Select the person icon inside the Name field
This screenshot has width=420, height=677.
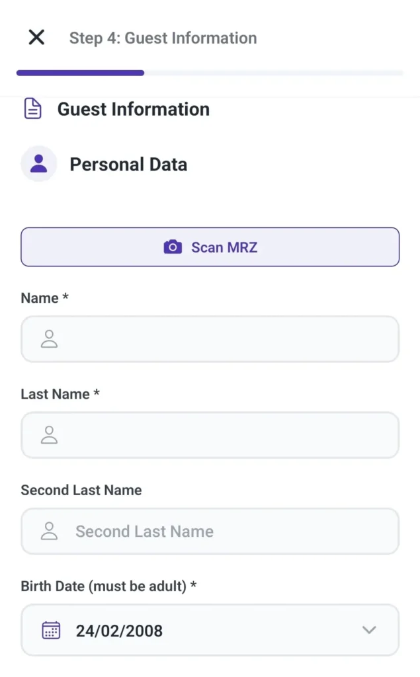coord(48,338)
